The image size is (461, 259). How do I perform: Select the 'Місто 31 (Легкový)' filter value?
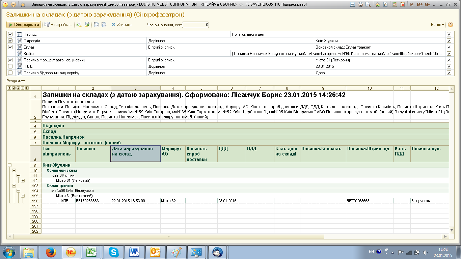tap(380, 60)
